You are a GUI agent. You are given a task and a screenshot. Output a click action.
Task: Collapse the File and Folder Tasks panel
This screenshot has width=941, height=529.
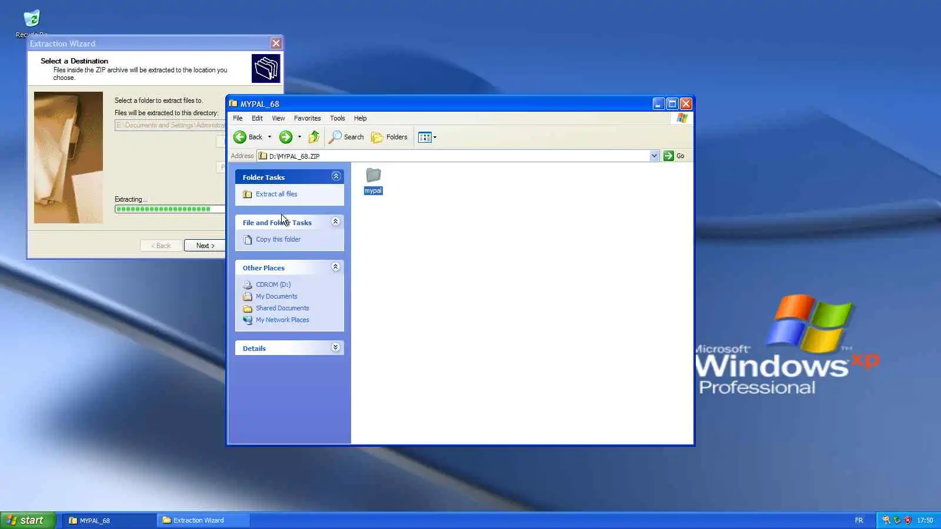(x=335, y=222)
